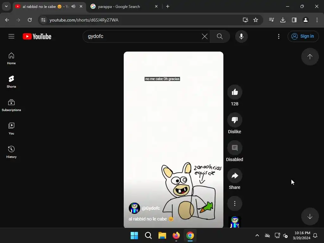Open Home in the sidebar

[11, 59]
